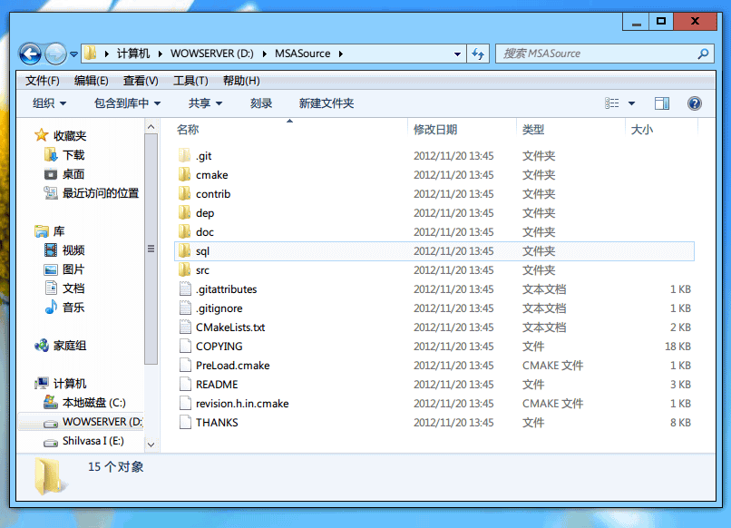Open the 文件(F) menu
The height and width of the screenshot is (528, 731).
pos(42,81)
